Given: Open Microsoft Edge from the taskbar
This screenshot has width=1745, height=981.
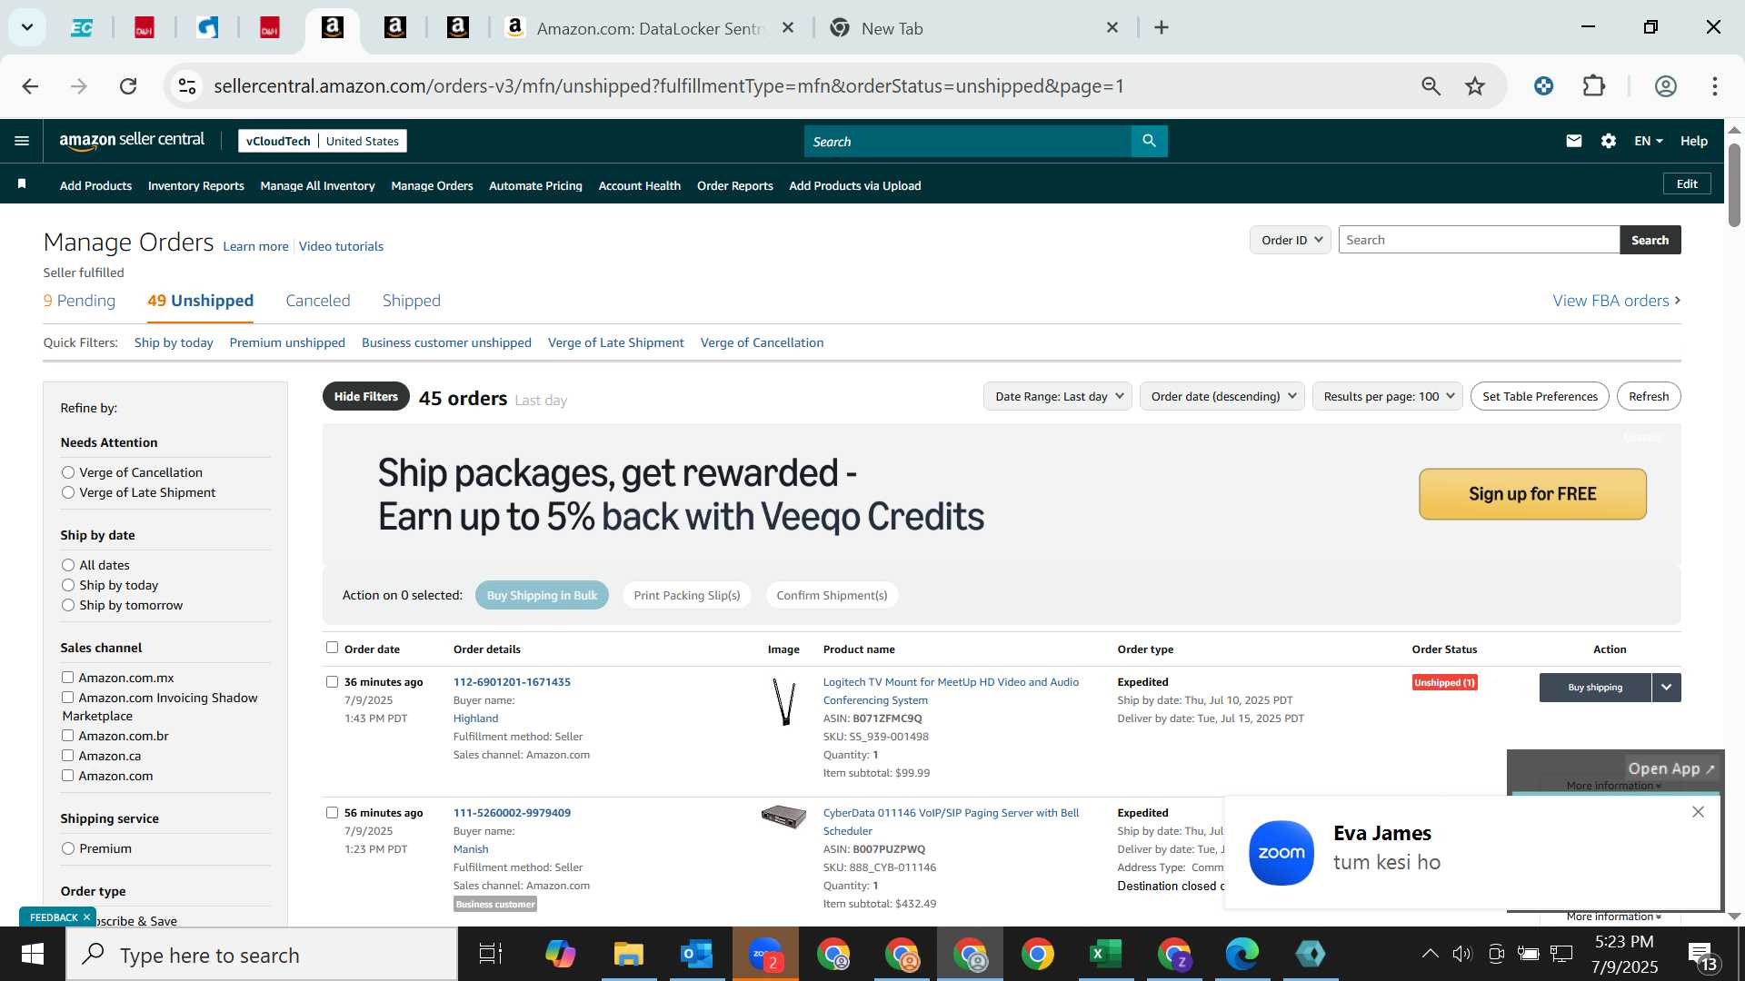Looking at the screenshot, I should [x=1242, y=955].
